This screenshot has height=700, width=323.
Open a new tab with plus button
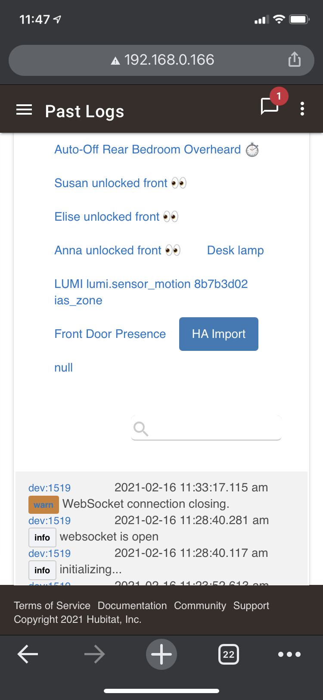click(x=161, y=654)
